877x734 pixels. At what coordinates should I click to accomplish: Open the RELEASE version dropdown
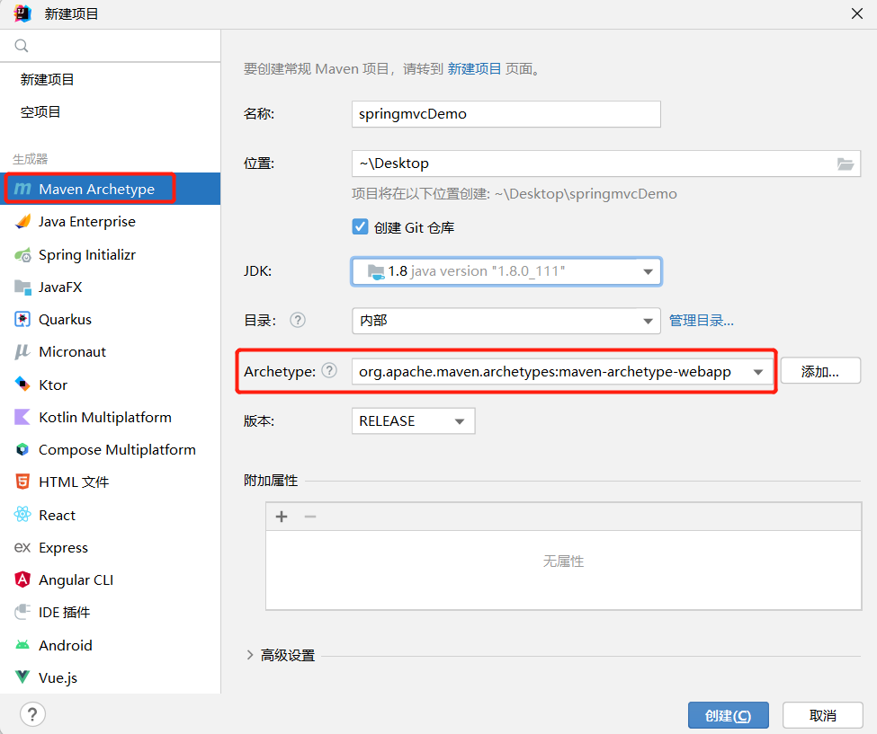(460, 421)
